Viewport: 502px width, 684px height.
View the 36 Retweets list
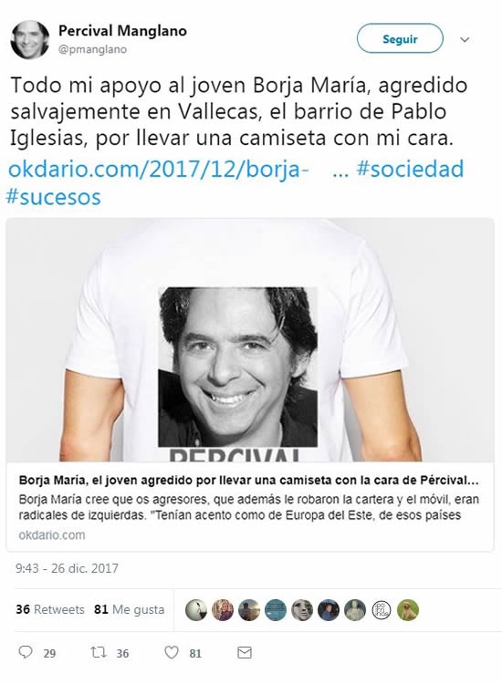click(50, 609)
